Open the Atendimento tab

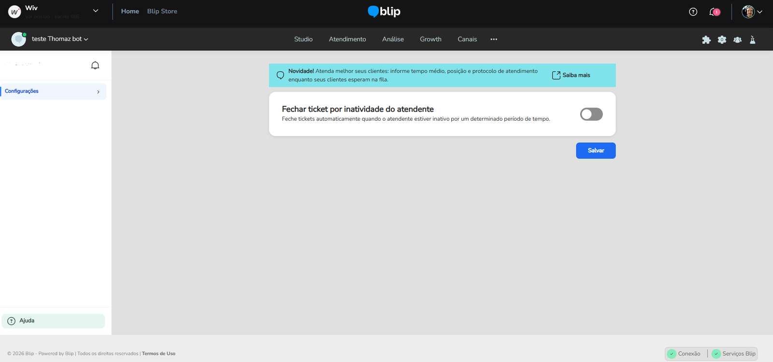(x=347, y=39)
